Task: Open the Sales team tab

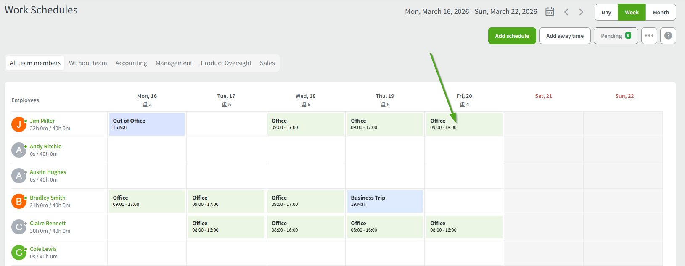Action: (x=267, y=63)
